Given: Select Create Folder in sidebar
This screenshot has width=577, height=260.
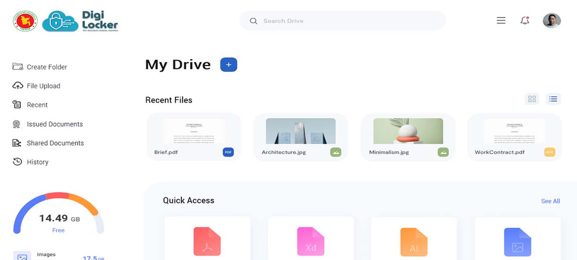Looking at the screenshot, I should coord(47,67).
